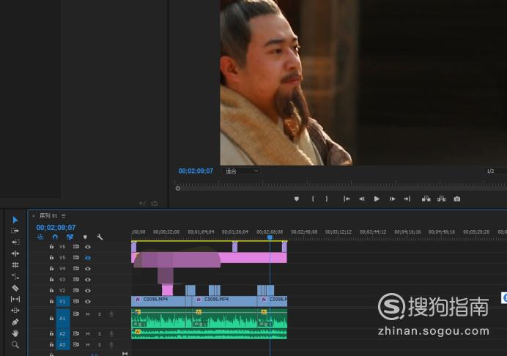Click the timeline timecode 00;02;09;07
Screen dimensions: 507x356
pyautogui.click(x=56, y=228)
